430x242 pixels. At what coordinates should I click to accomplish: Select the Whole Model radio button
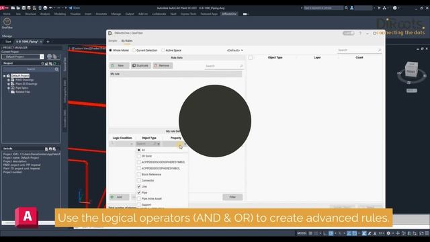(110, 50)
